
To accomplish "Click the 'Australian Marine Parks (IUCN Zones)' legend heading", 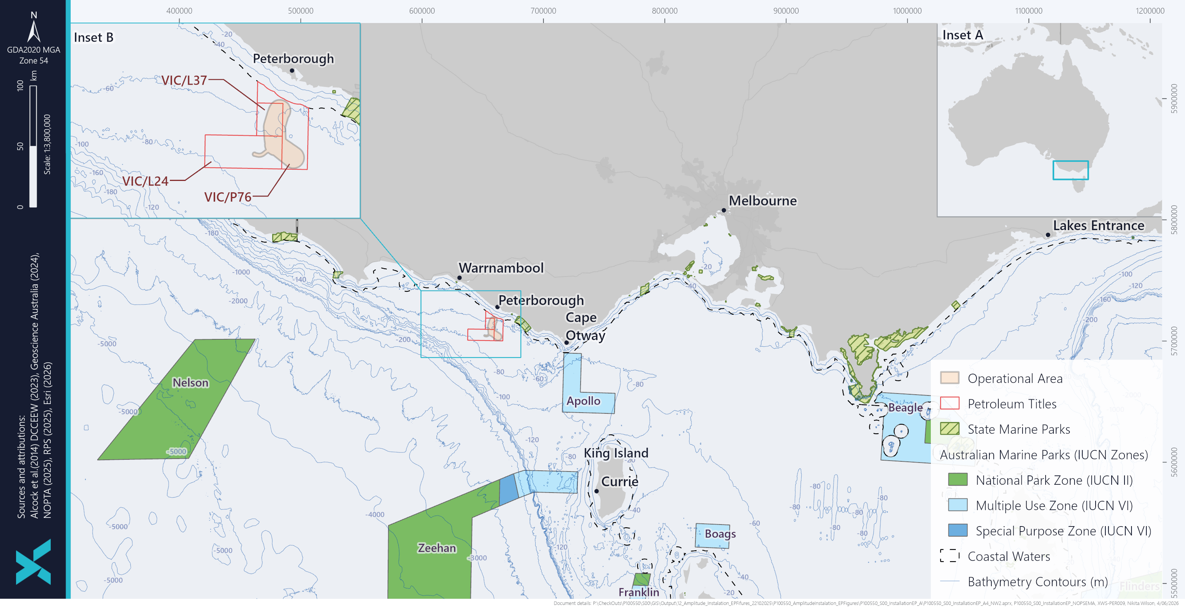I will tap(1044, 454).
